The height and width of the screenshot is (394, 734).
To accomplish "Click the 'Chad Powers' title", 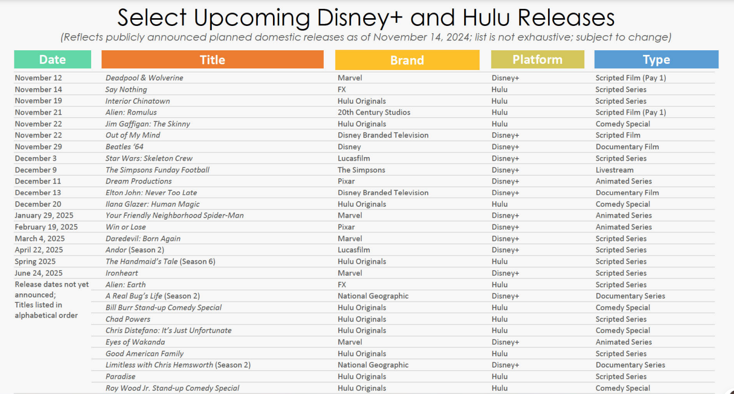I will [128, 319].
